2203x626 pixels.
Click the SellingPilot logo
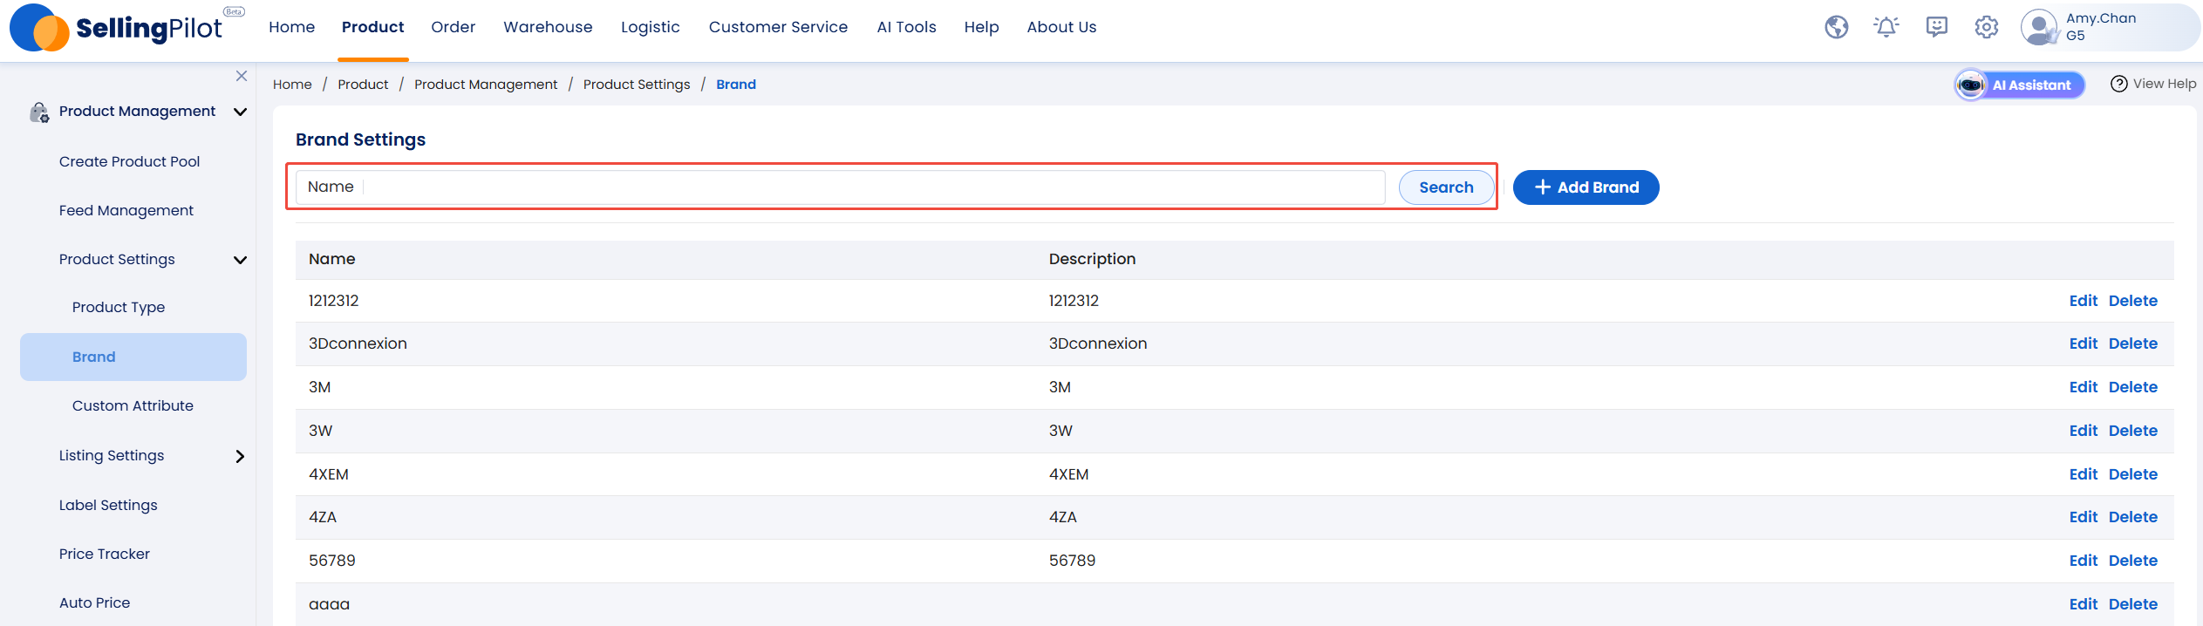(x=127, y=27)
